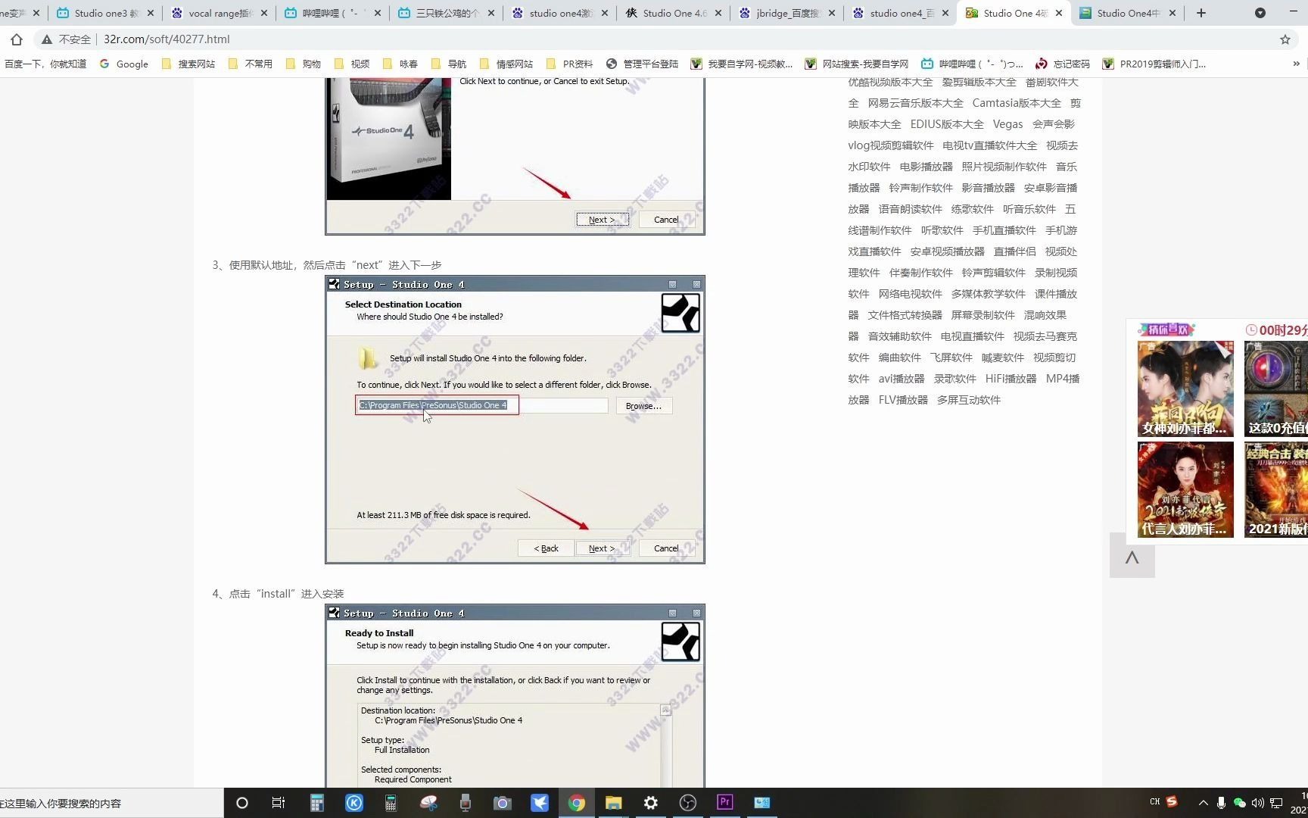The image size is (1308, 818).
Task: Open the '铃声制作软件' sidebar link
Action: coord(920,188)
